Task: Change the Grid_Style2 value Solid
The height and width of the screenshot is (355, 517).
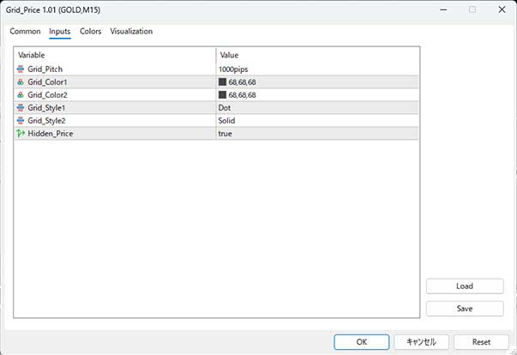Action: pos(226,121)
